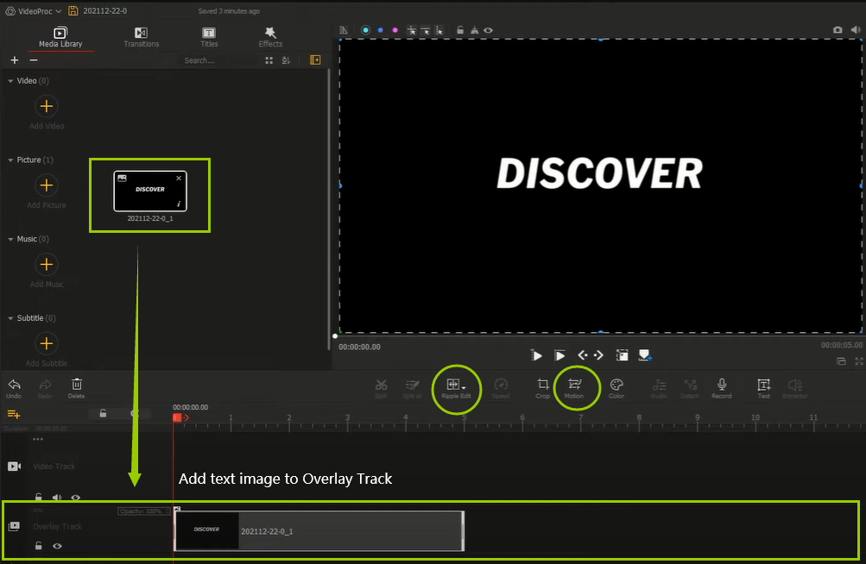Take a snapshot with the camera icon
The width and height of the screenshot is (866, 564).
pos(838,30)
